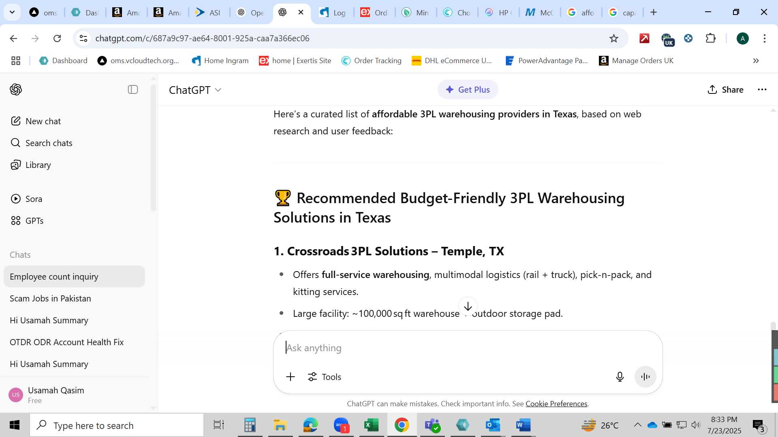Open the bookmarks apps grid icon
The height and width of the screenshot is (437, 778).
pos(16,61)
